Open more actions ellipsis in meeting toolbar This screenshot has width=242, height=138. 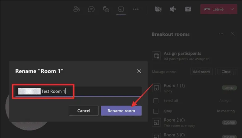136,9
